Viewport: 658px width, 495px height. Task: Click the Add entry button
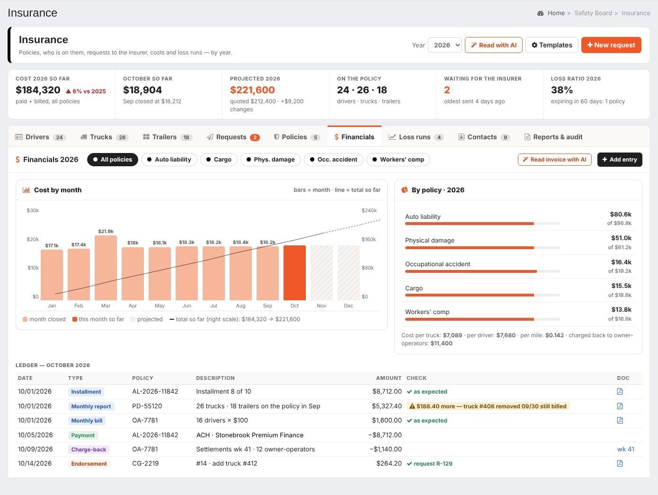[620, 160]
